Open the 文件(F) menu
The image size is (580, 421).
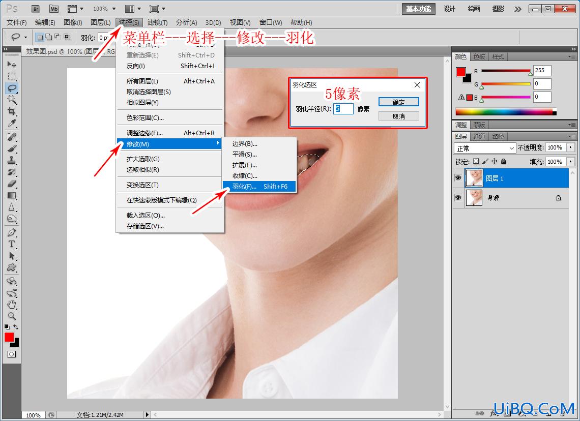tap(17, 22)
